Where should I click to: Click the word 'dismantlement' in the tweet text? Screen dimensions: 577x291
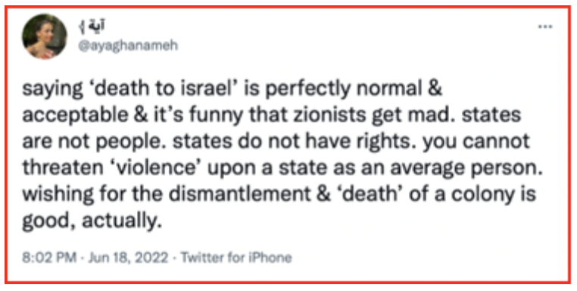tap(239, 194)
